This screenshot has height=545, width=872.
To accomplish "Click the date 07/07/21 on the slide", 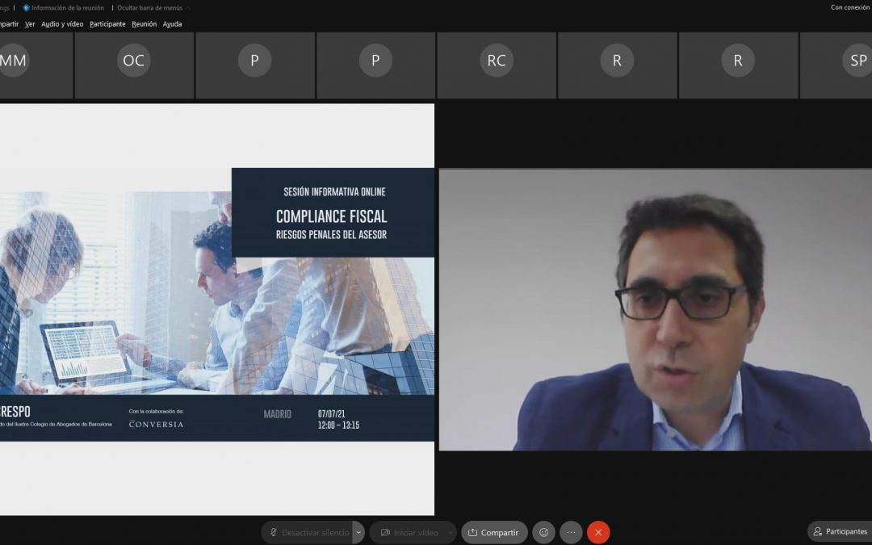I will click(332, 413).
